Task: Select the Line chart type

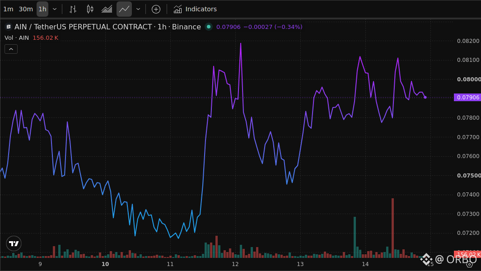Action: pyautogui.click(x=124, y=9)
